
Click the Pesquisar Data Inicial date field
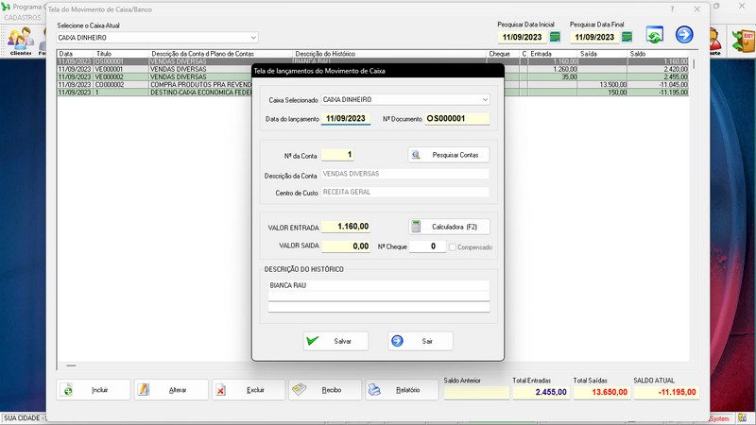(523, 37)
